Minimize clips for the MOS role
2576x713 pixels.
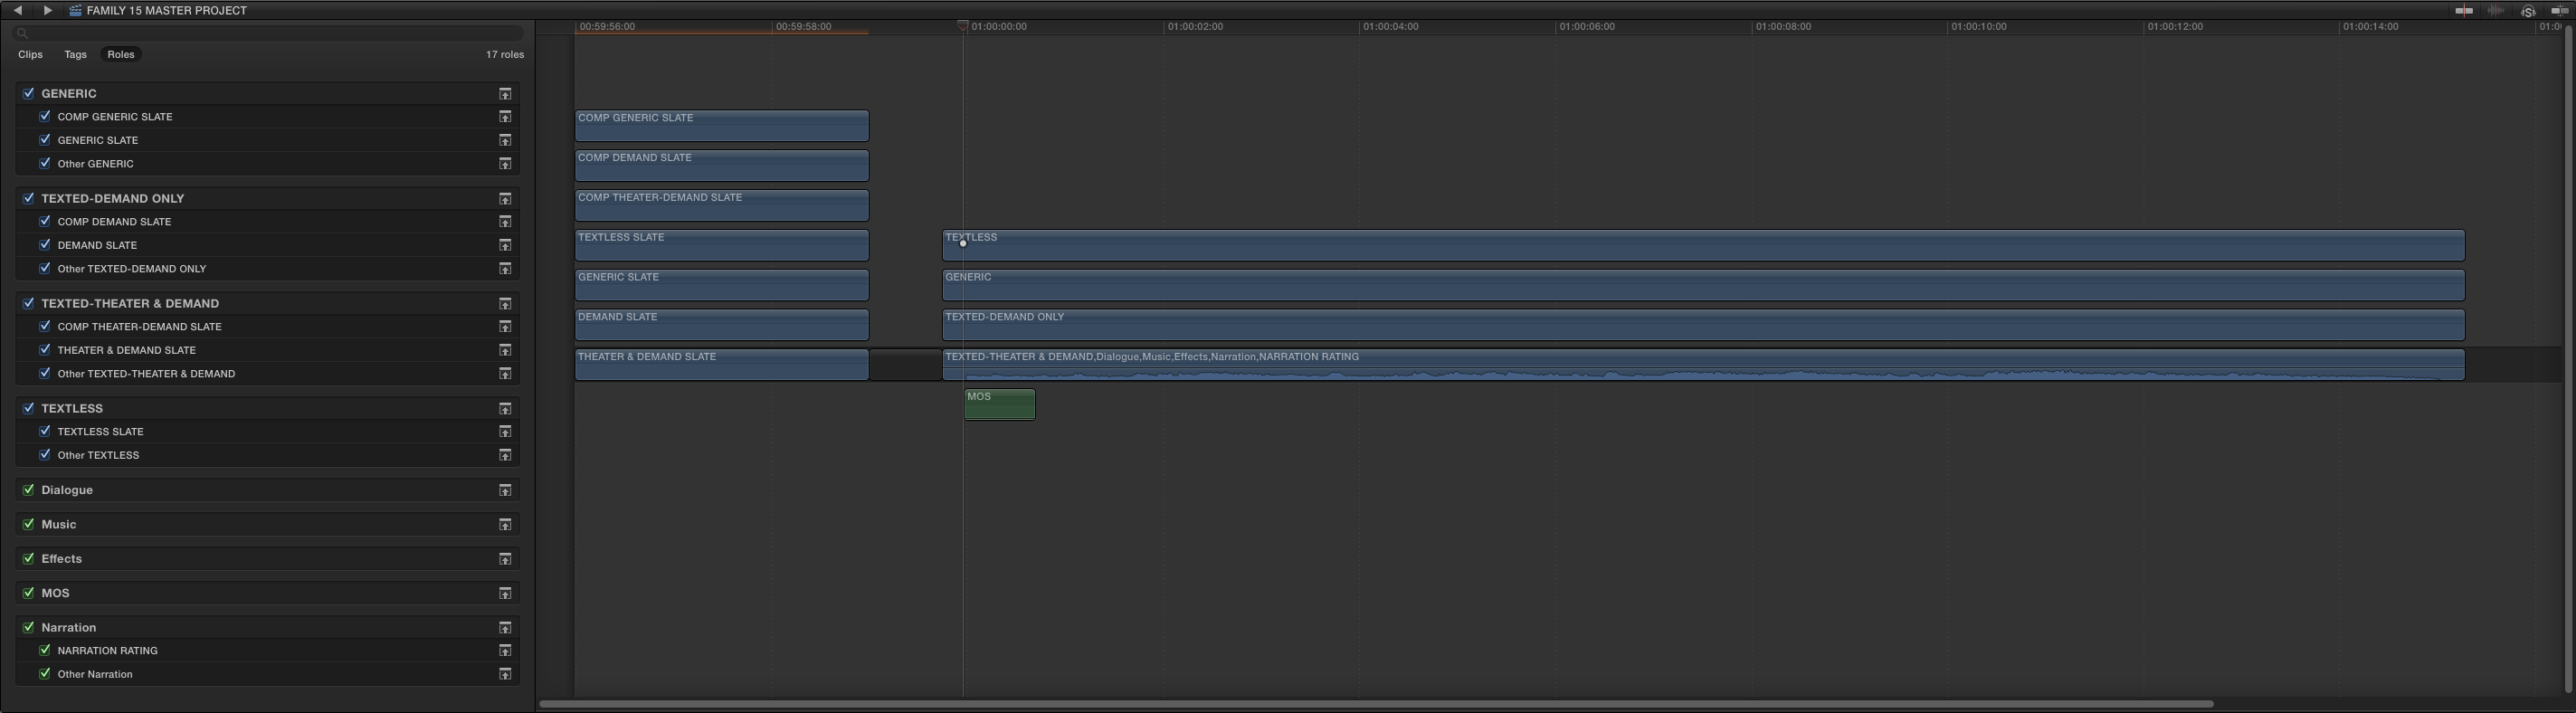coord(505,593)
